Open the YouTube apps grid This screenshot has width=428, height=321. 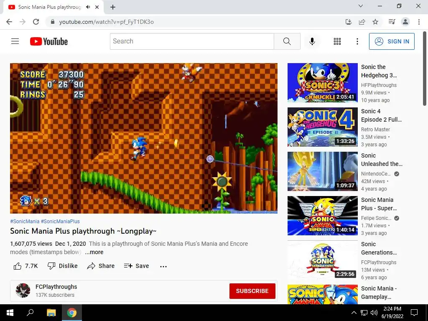[x=337, y=41]
